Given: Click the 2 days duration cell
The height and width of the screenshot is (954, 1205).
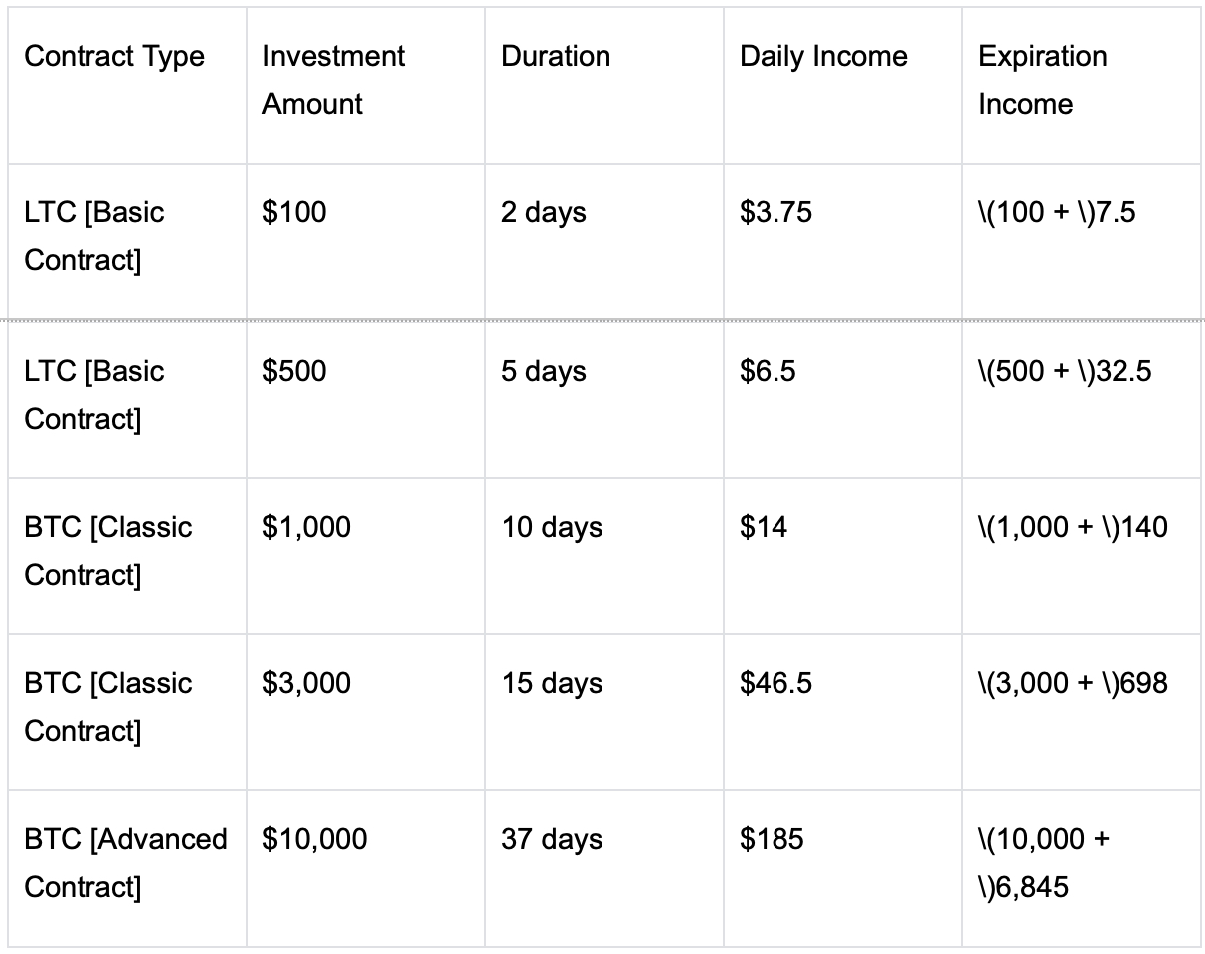Looking at the screenshot, I should point(544,212).
